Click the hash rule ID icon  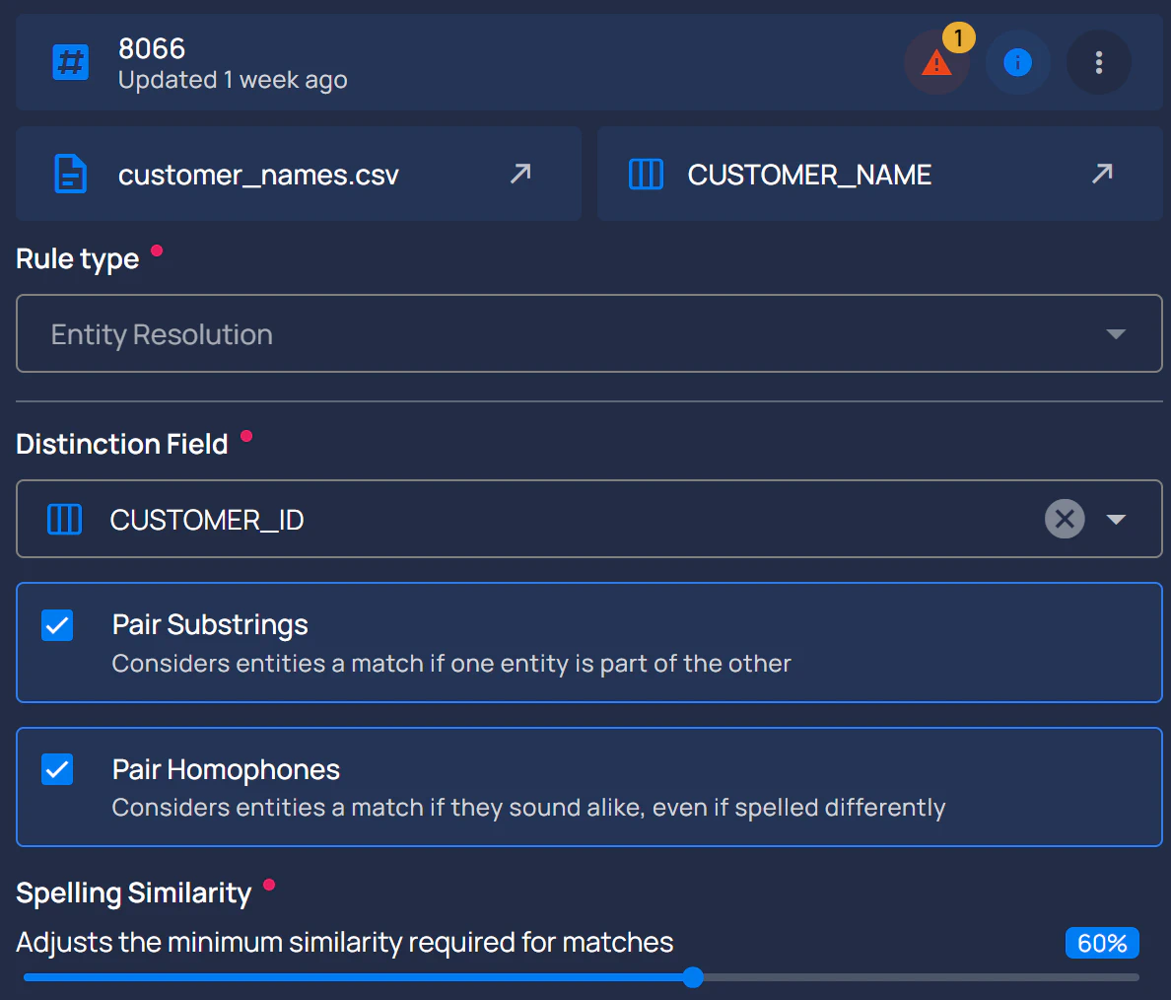[70, 62]
